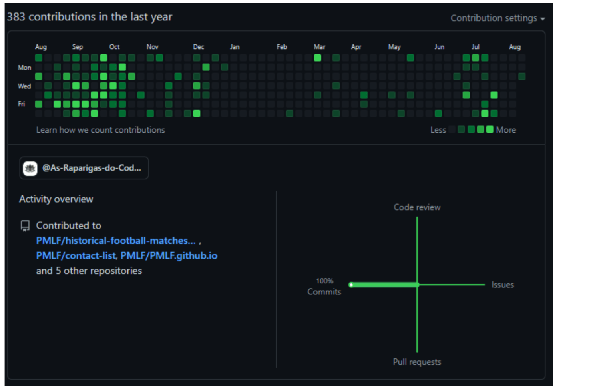Click the 'Code review' axis label
The image size is (597, 390).
[x=417, y=207]
